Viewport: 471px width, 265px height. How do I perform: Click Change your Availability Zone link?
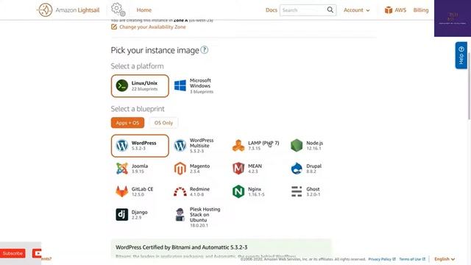(152, 26)
